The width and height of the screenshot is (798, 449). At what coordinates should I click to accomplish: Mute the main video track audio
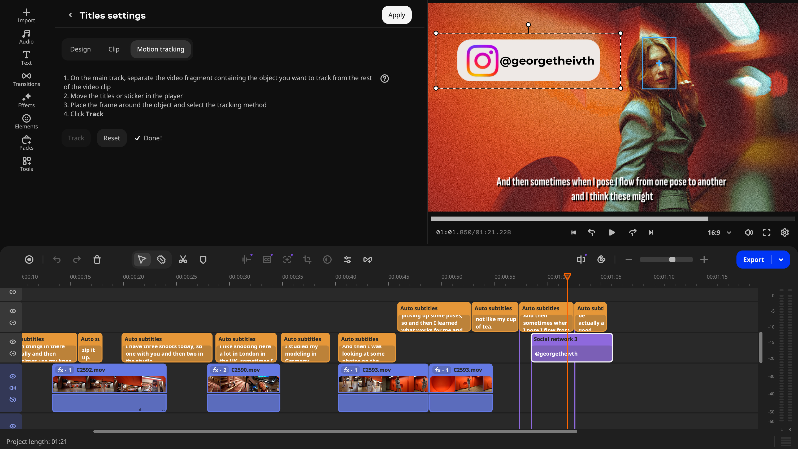13,388
